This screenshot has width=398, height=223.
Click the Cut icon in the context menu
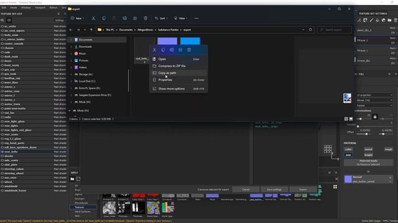pos(154,50)
